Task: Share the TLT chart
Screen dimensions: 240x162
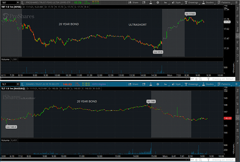Action: click(133, 84)
